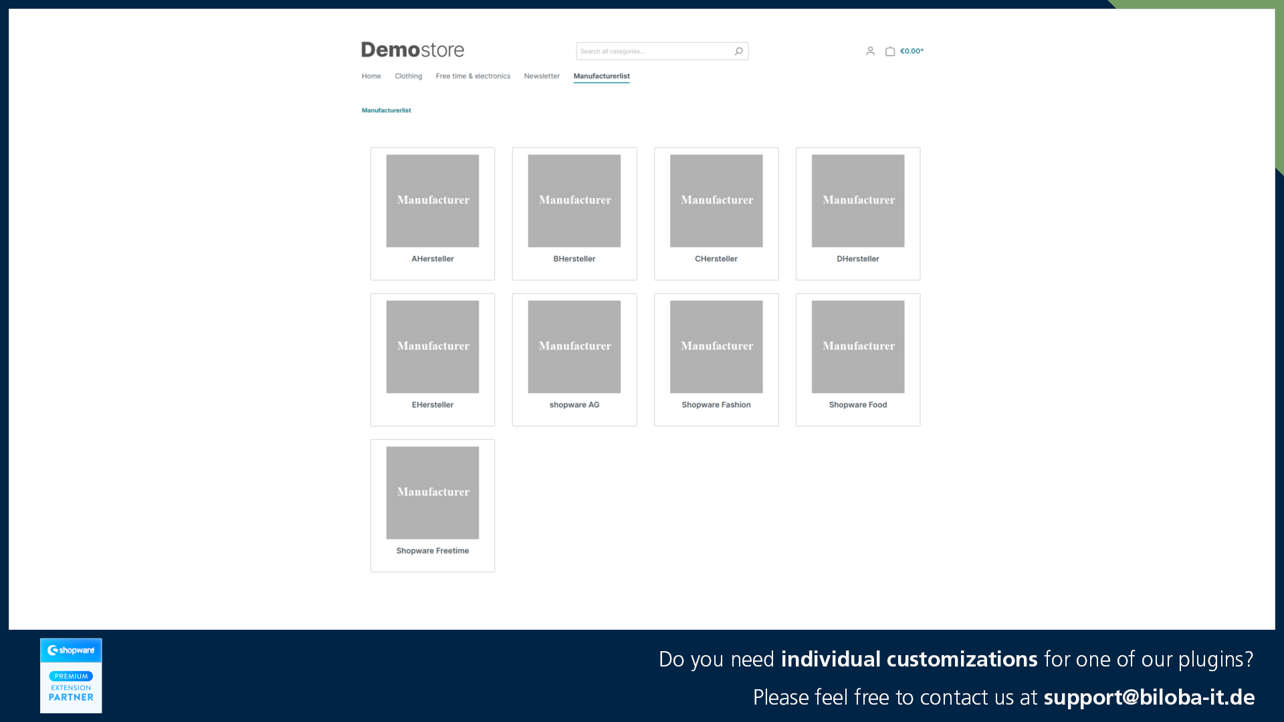Click the BHersteller name label
This screenshot has height=722, width=1284.
tap(574, 259)
